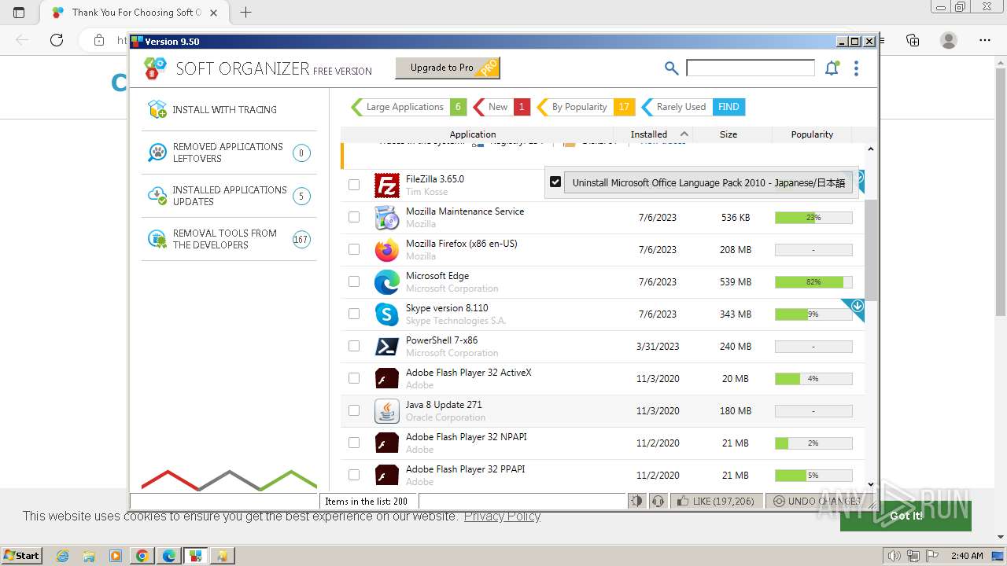Check the PowerShell 7-x86 checkbox
1007x566 pixels.
354,346
